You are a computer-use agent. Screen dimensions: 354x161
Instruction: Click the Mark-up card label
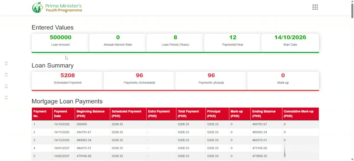283,83
